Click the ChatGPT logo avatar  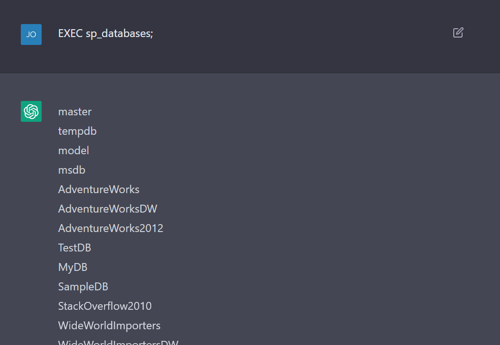31,112
